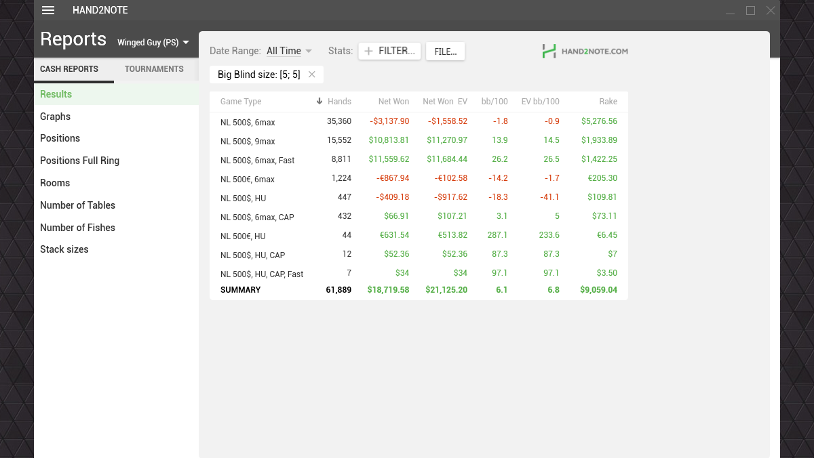Sort by Net Won column header

point(393,102)
